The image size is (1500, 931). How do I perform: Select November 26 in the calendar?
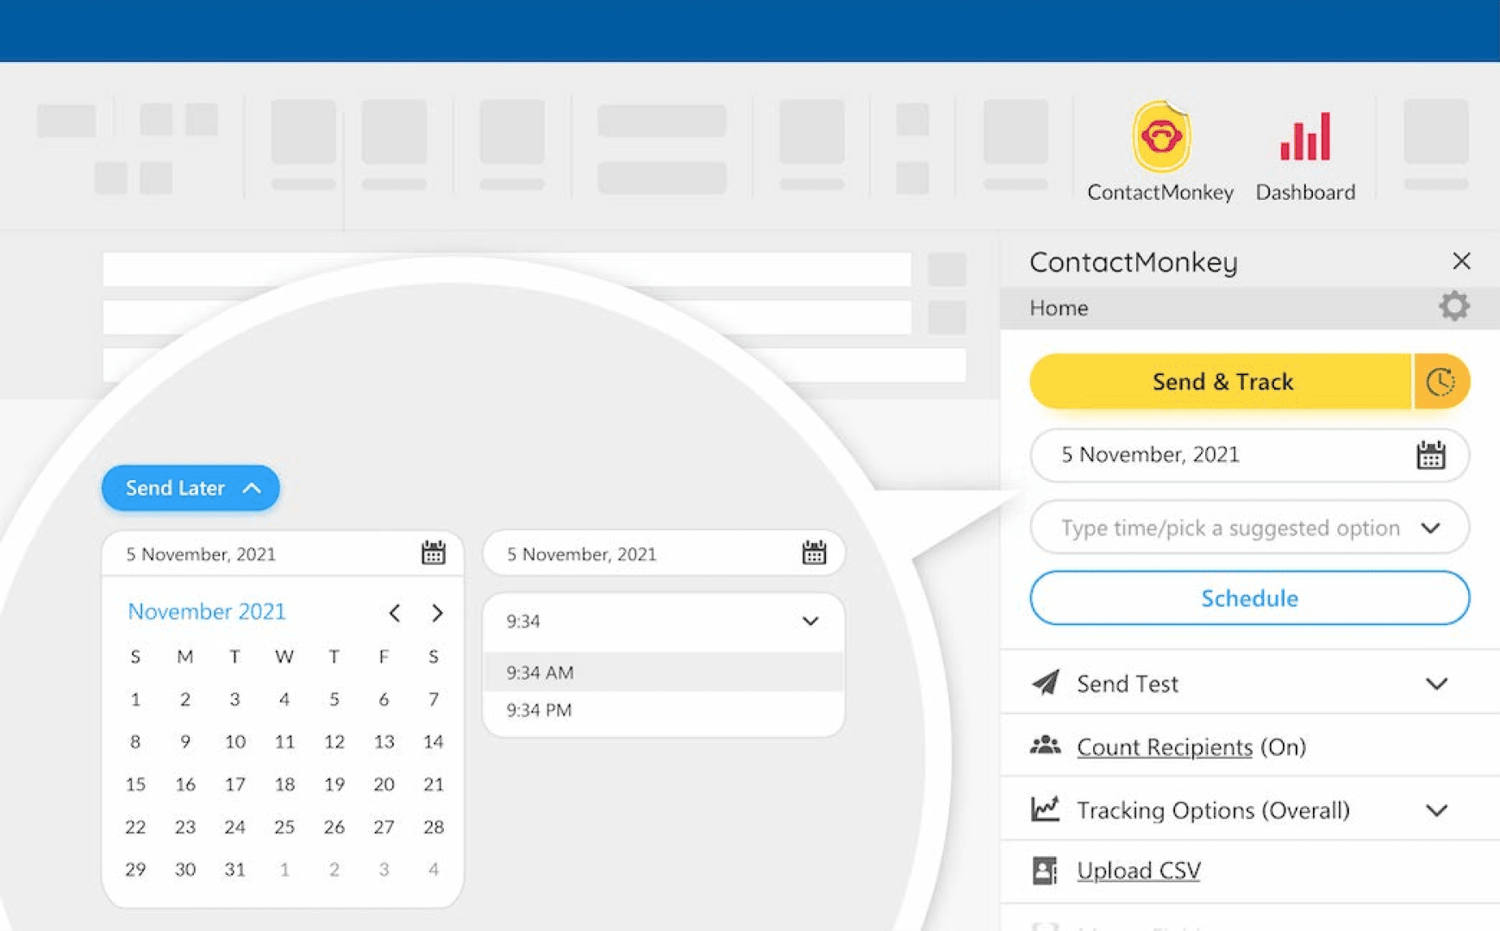tap(334, 827)
